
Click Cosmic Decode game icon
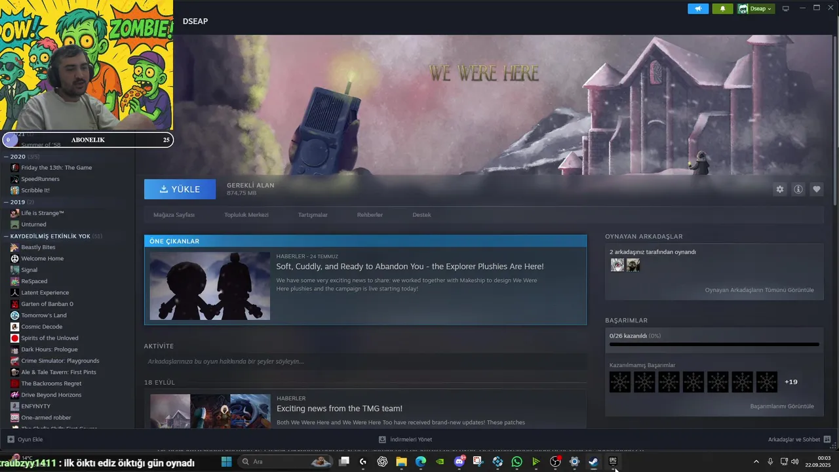pyautogui.click(x=15, y=326)
